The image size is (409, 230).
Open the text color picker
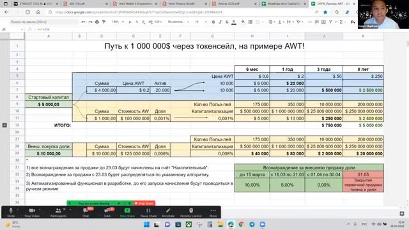234,22
